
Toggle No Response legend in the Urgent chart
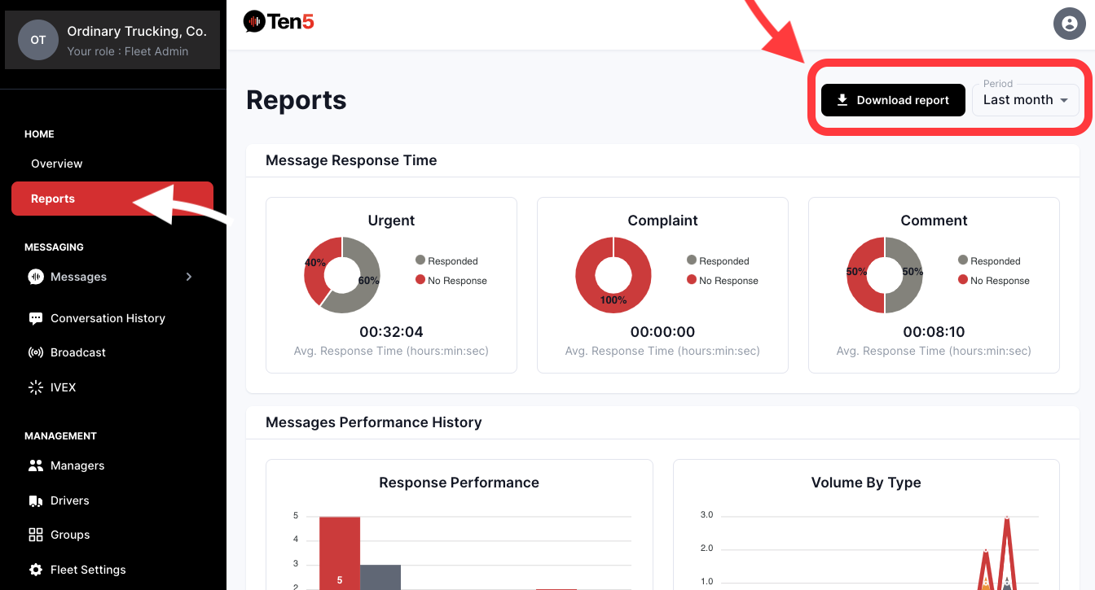point(451,280)
